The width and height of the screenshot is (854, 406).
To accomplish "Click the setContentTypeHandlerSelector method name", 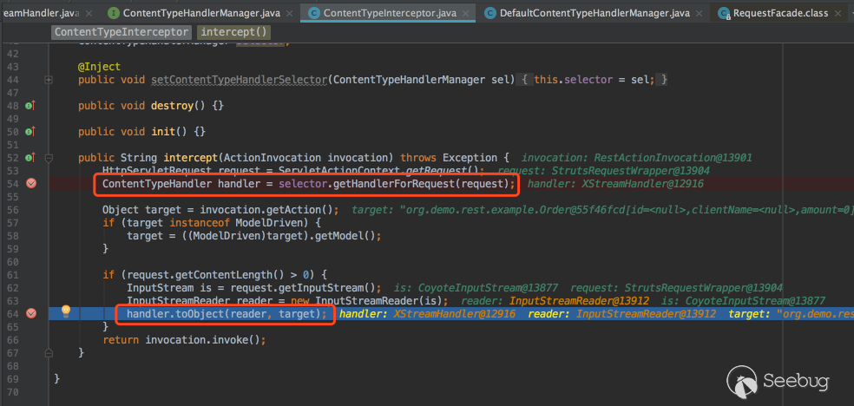I will pos(239,80).
